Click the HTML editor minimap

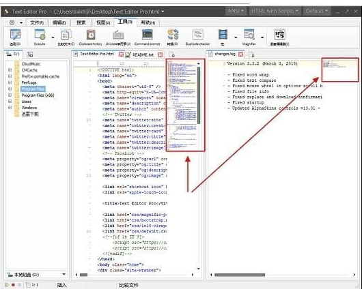point(182,106)
